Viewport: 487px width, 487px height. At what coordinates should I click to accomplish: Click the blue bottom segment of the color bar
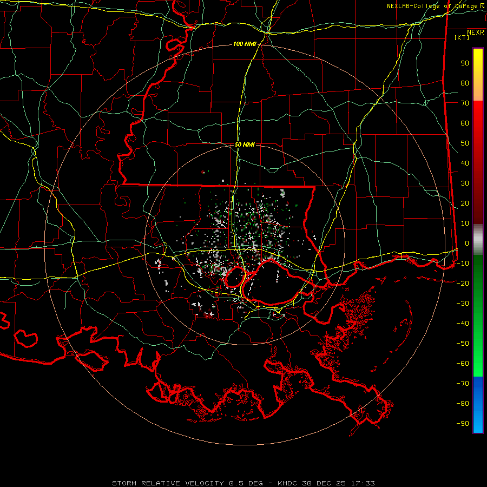coord(478,405)
